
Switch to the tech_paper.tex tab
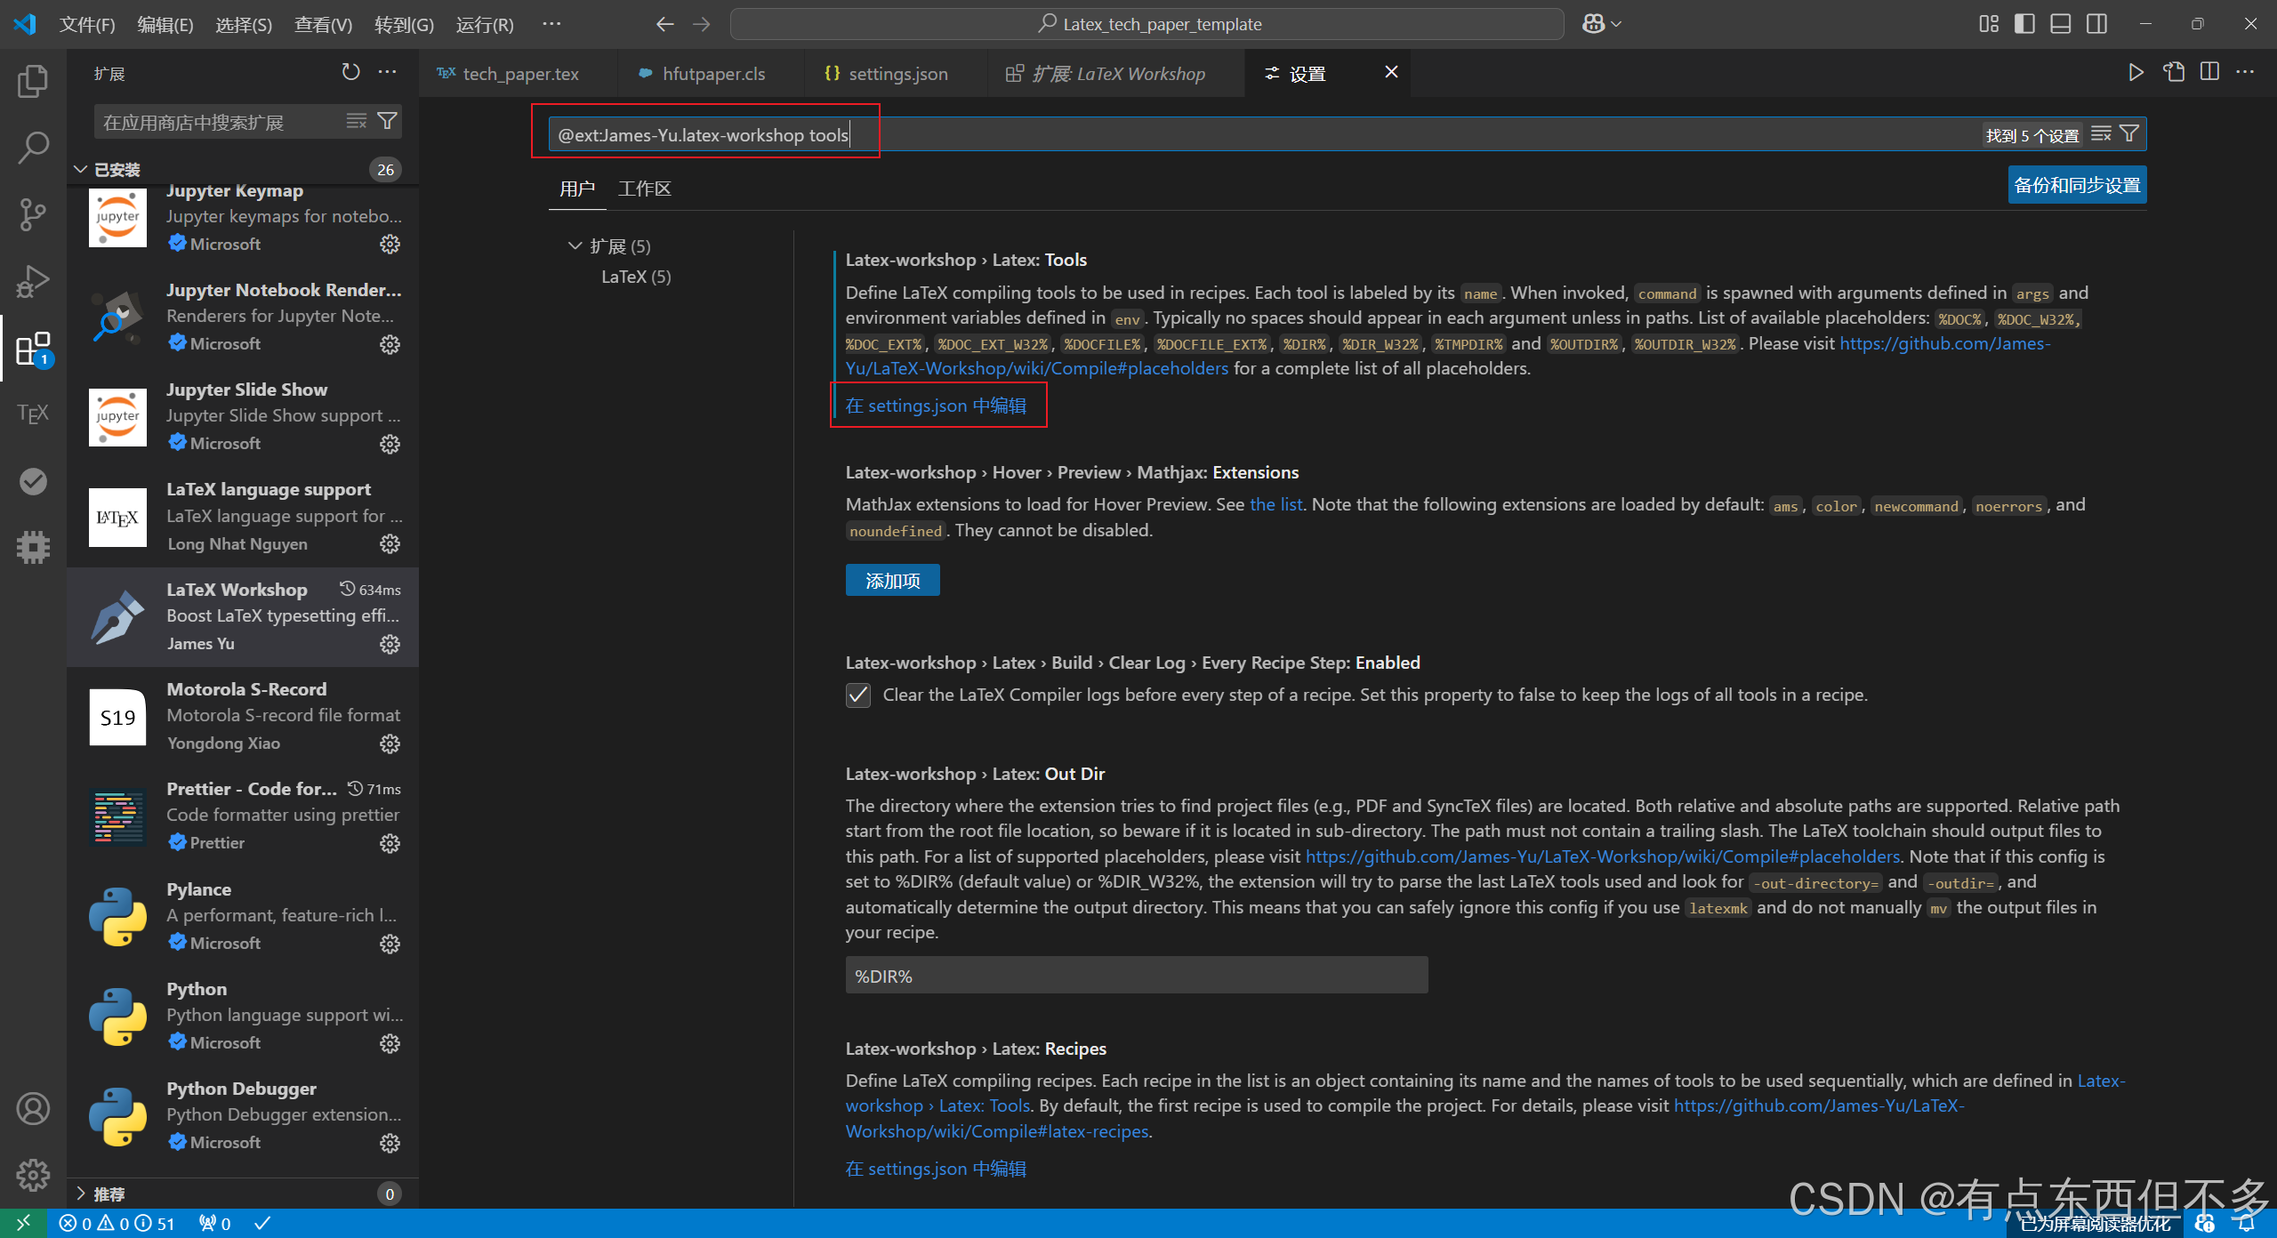519,74
